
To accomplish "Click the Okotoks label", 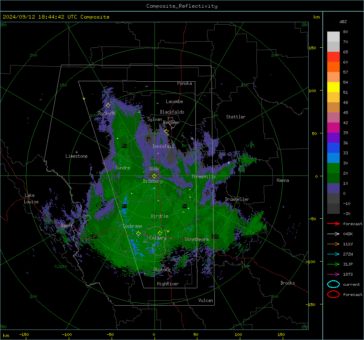I will (162, 269).
